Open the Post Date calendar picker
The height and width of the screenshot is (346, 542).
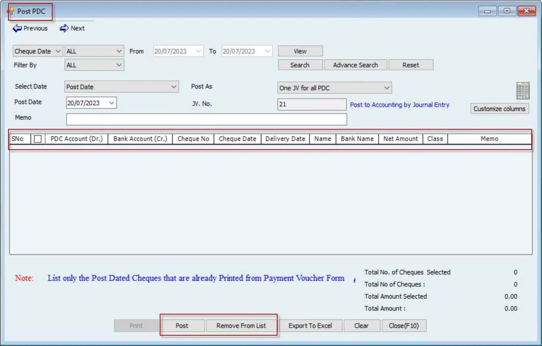tap(112, 103)
